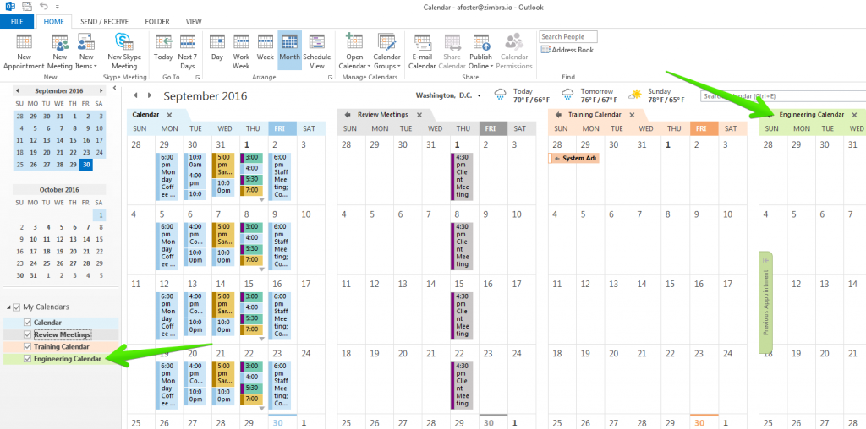Uncheck the Calendar checkbox

(28, 322)
